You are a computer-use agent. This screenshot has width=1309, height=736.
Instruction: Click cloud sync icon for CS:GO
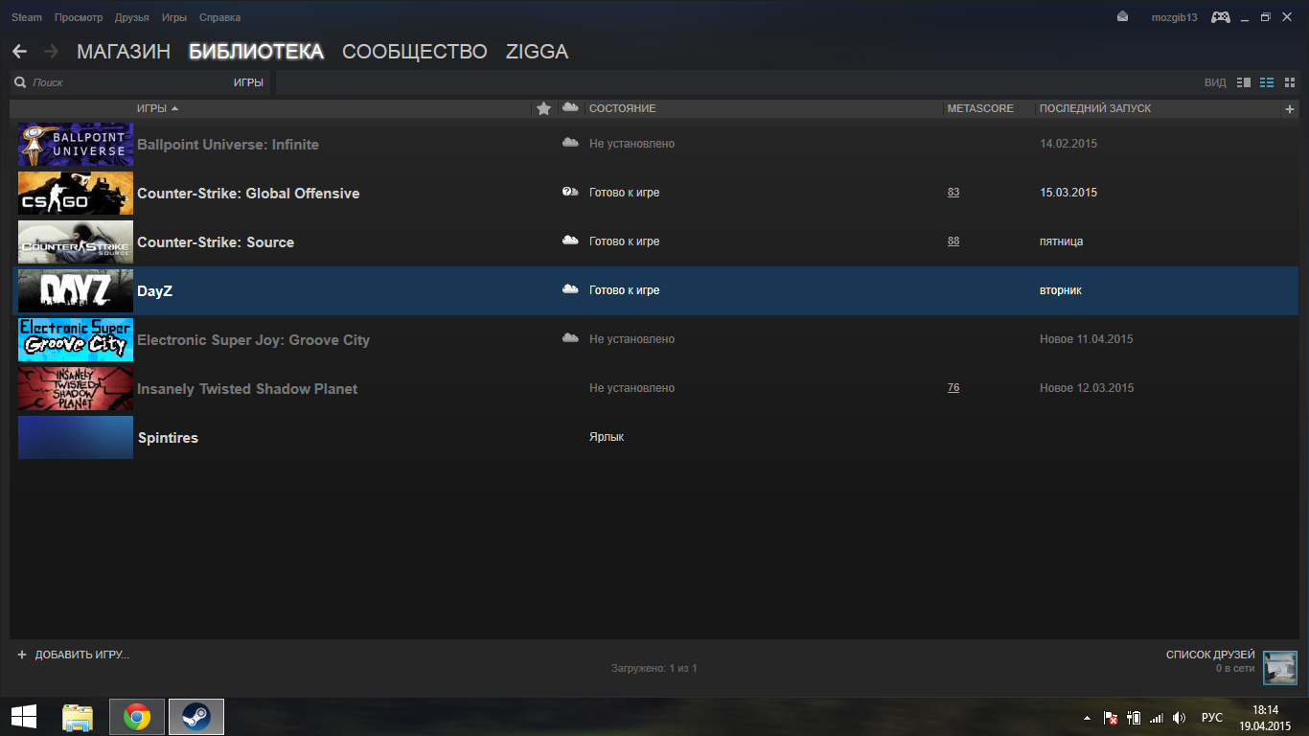570,192
